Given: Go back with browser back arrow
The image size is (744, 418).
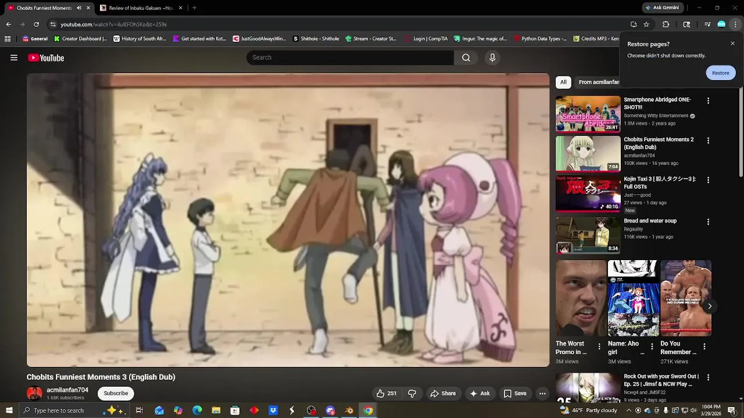Looking at the screenshot, I should tap(8, 24).
